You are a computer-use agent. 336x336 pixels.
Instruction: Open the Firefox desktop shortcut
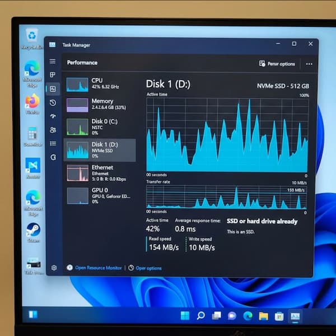coord(32,104)
